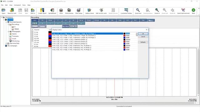Collapse the C.A 8336 instrument node
Viewport: 200px width, 112px height.
4,20
